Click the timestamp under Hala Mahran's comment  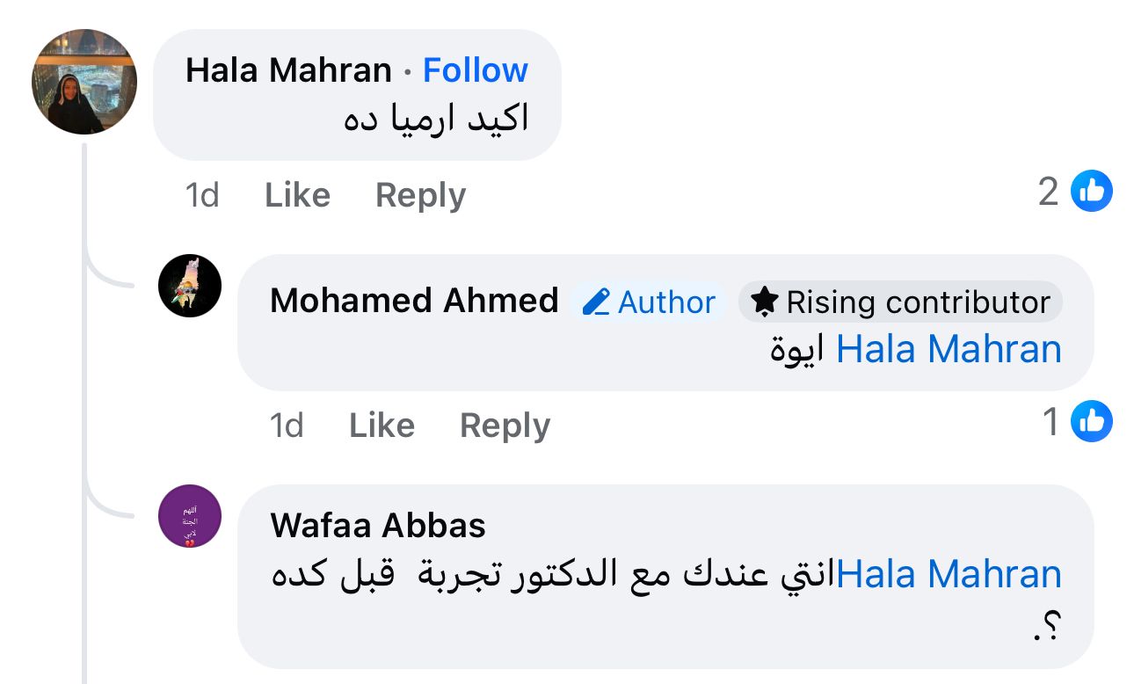201,195
